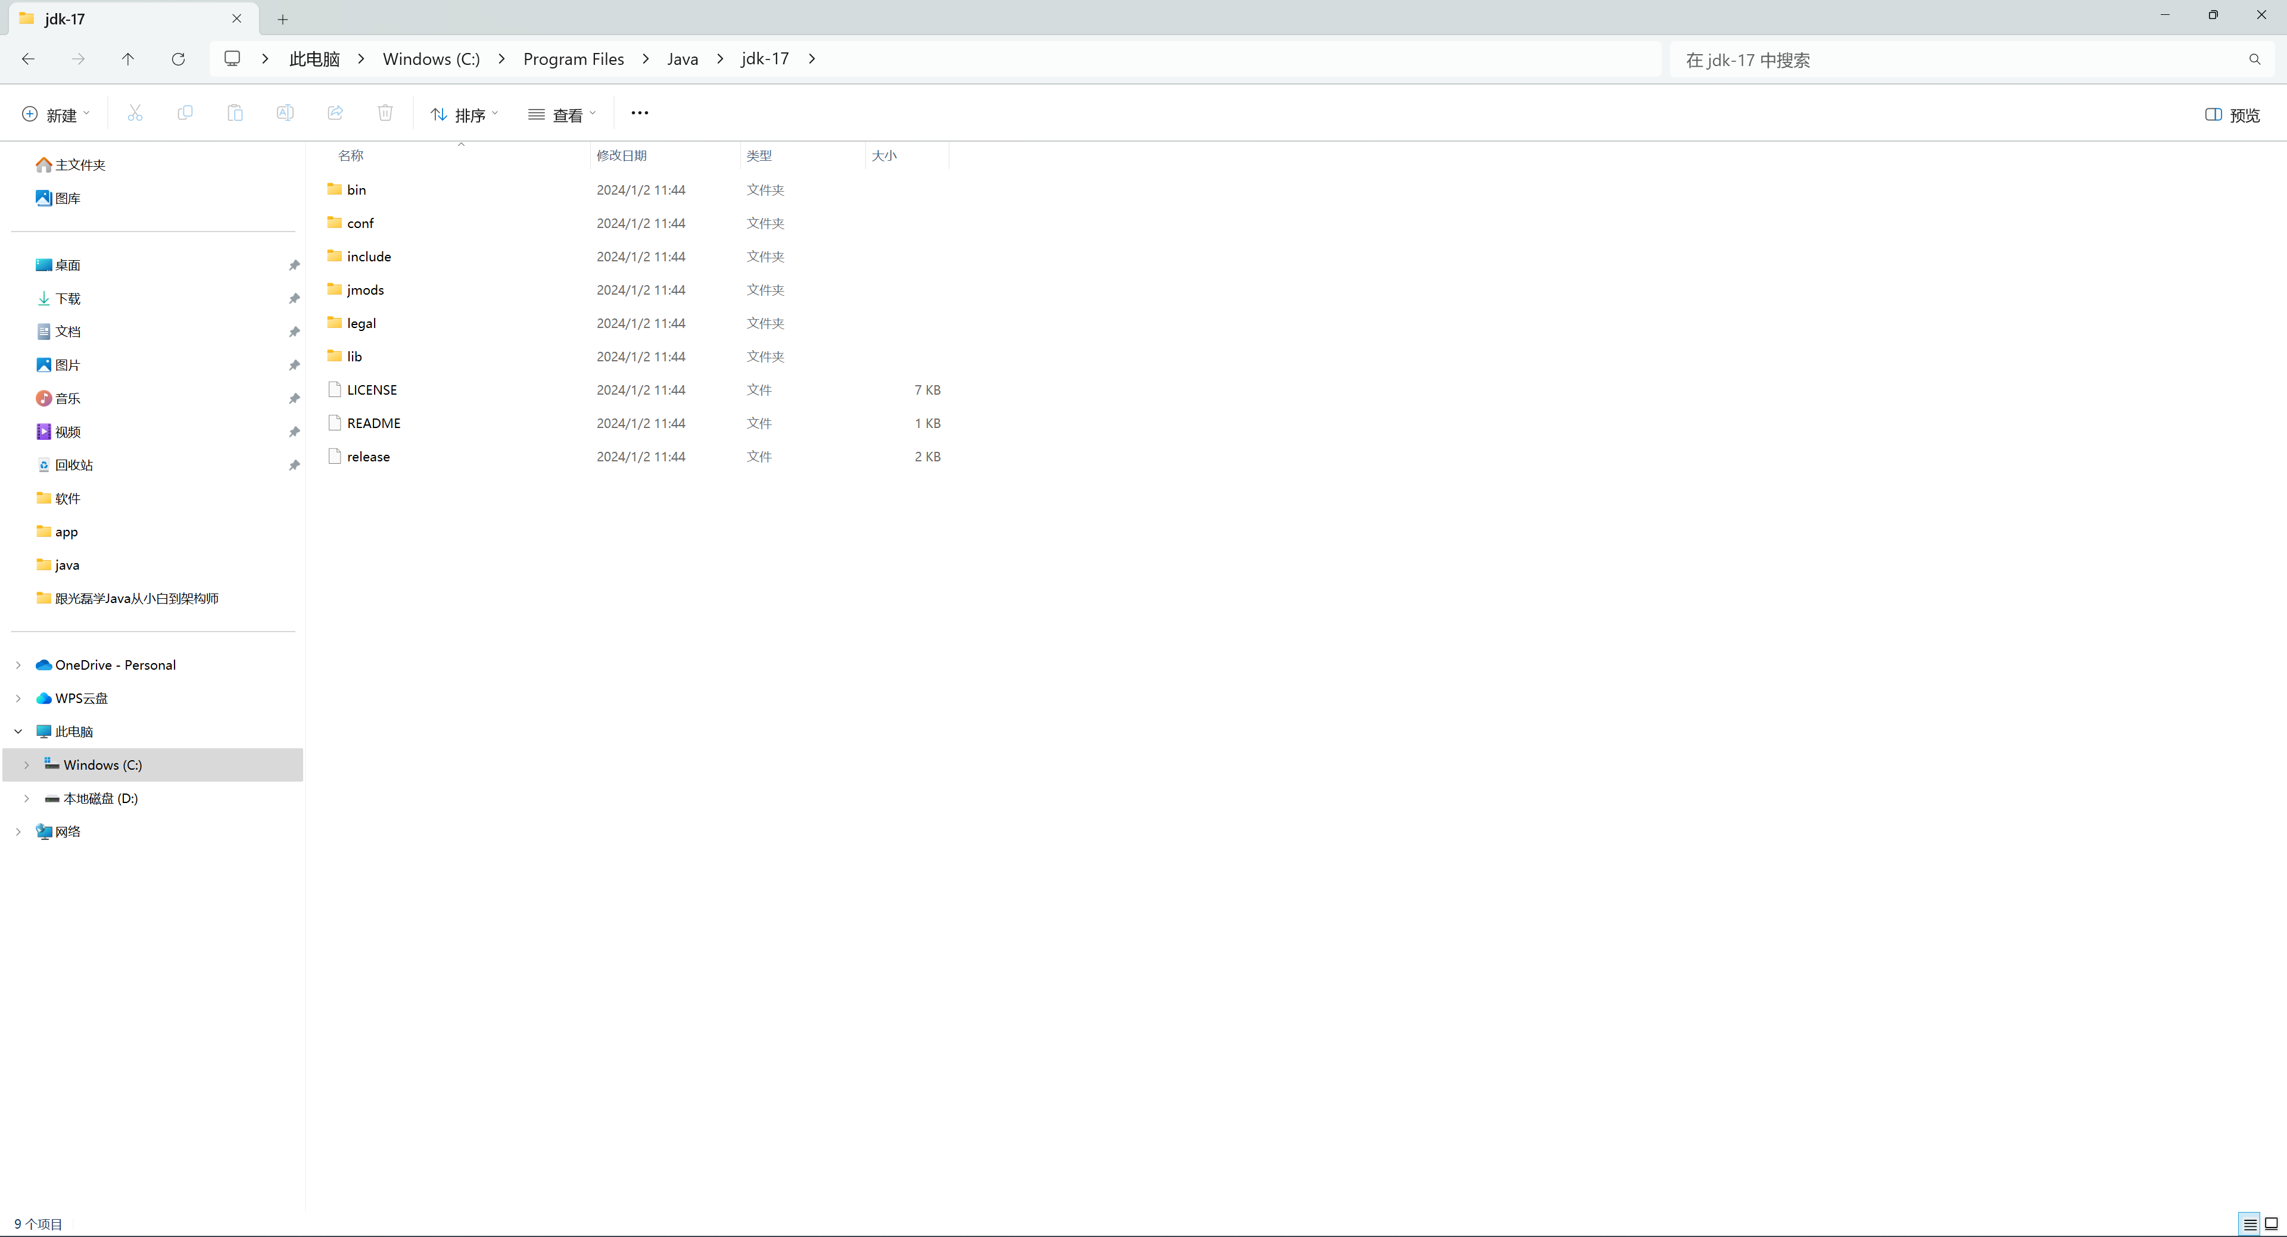Viewport: 2287px width, 1237px height.
Task: Go back to the previous folder
Action: click(x=29, y=58)
